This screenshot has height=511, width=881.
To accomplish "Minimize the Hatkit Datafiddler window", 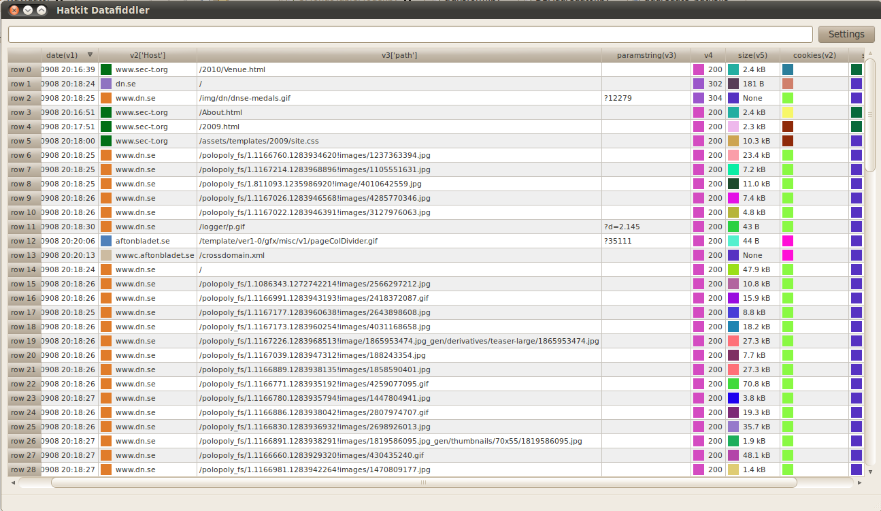I will [x=28, y=10].
